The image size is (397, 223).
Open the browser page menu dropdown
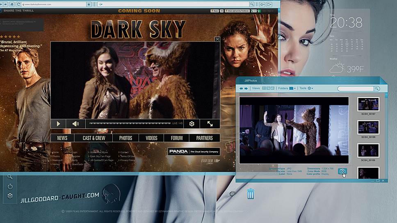(x=269, y=4)
